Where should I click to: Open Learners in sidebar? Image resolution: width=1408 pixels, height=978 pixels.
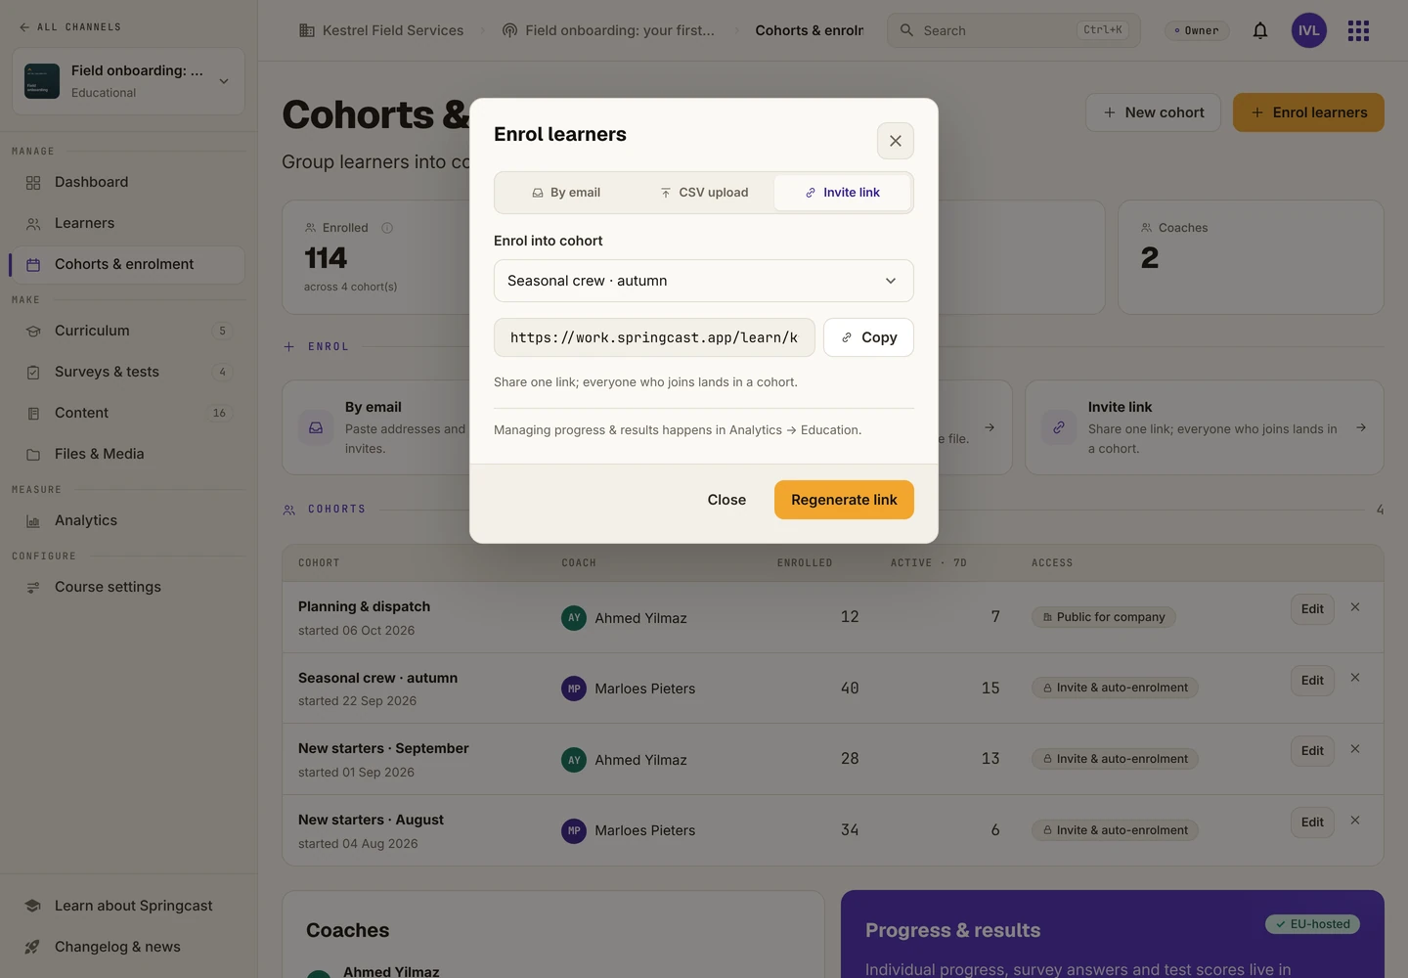pyautogui.click(x=128, y=223)
